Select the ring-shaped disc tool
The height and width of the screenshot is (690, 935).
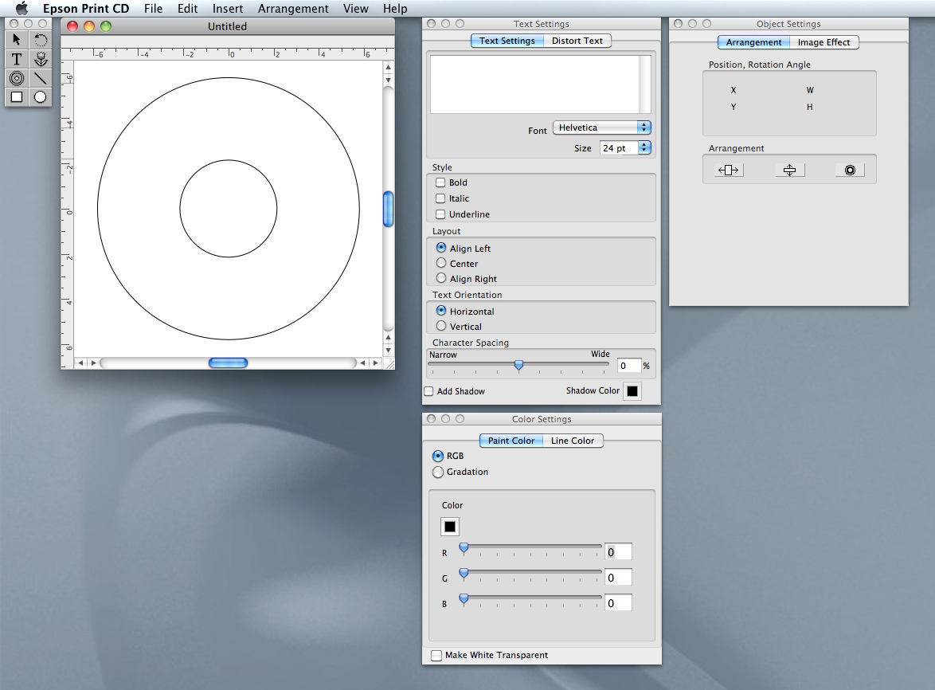coord(17,78)
